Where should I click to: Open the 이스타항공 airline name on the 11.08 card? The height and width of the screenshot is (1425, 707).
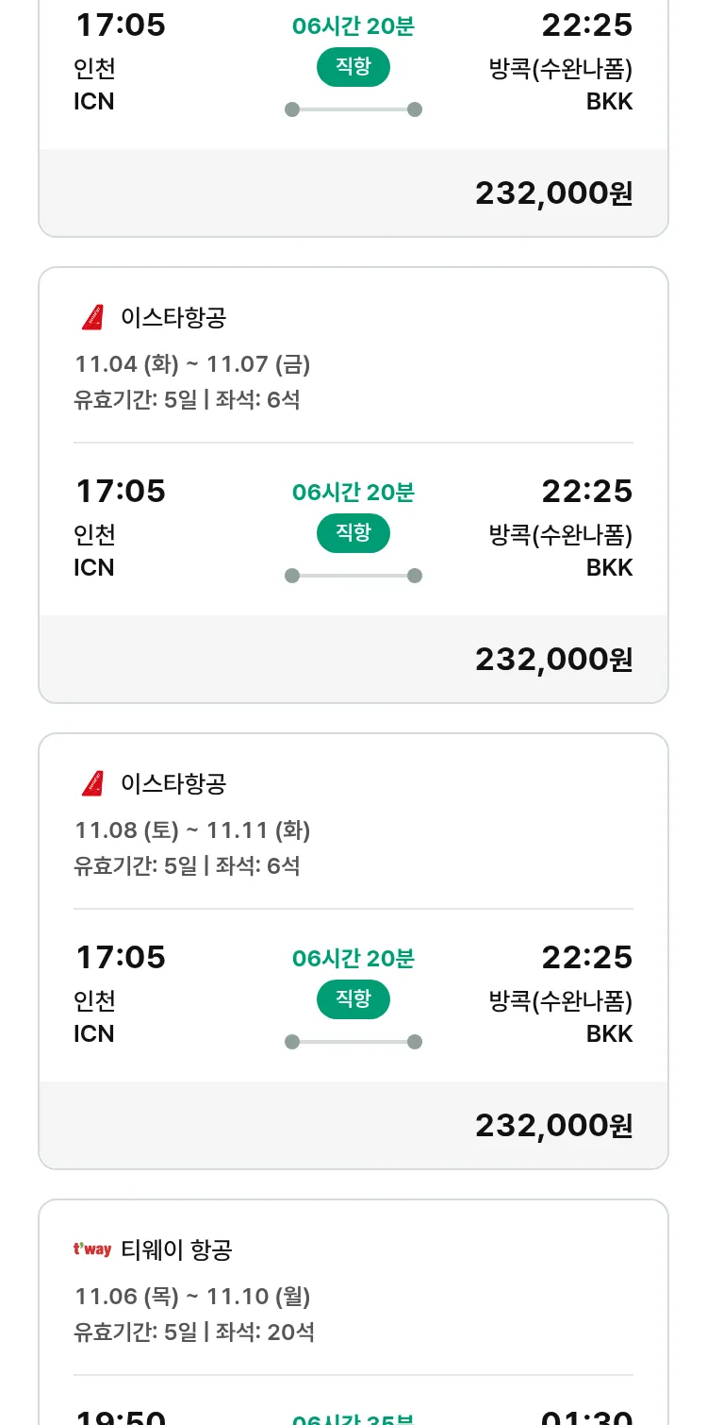point(173,784)
